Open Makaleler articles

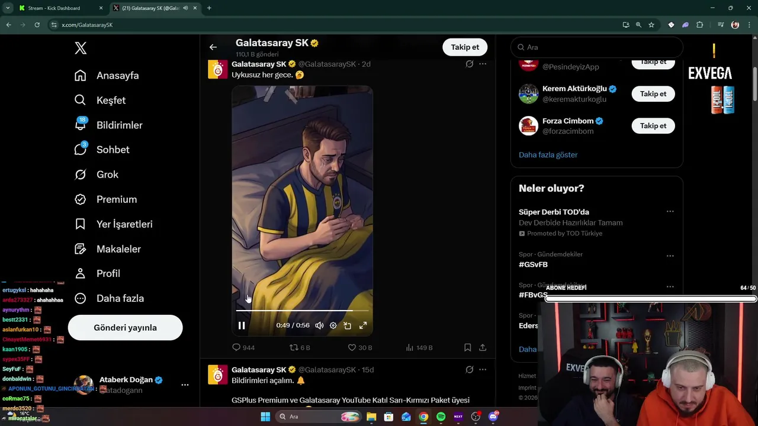click(108, 249)
